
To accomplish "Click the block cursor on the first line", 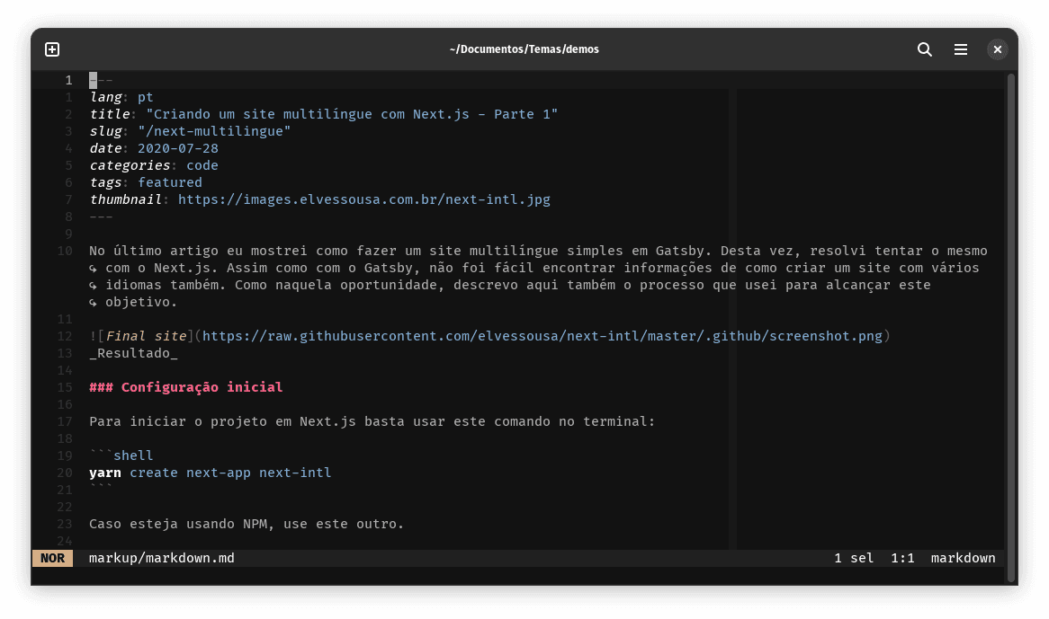I will pyautogui.click(x=93, y=80).
